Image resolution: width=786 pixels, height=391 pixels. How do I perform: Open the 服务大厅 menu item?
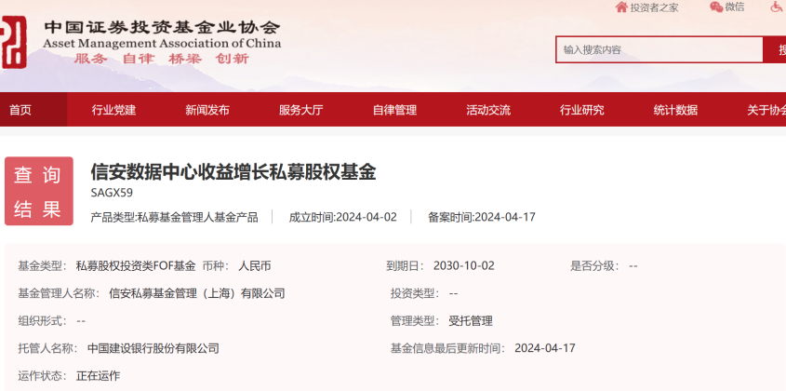(300, 110)
